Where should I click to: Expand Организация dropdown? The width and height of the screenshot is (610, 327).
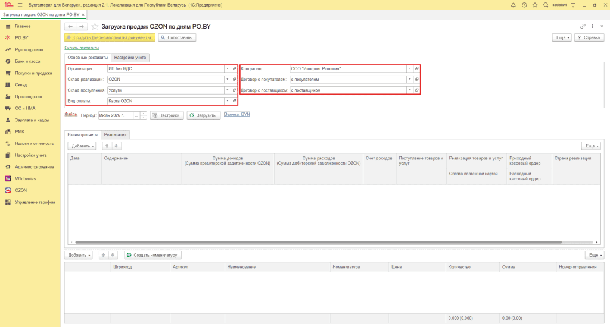point(227,69)
